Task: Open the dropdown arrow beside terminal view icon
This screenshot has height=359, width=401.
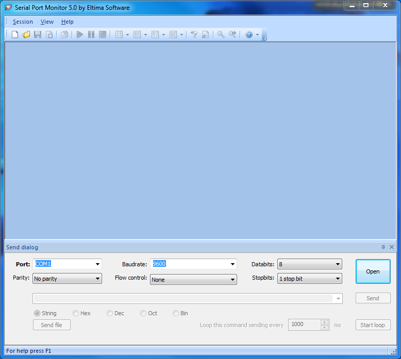Action: 181,35
